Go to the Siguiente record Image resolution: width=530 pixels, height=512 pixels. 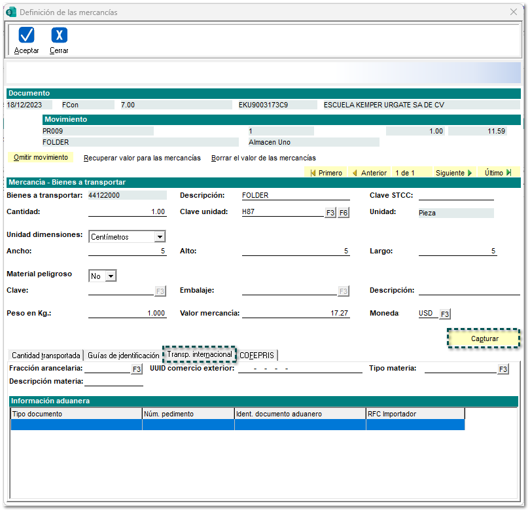click(453, 173)
